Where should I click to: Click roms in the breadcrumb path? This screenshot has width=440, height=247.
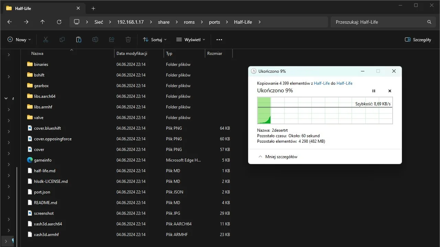point(189,22)
